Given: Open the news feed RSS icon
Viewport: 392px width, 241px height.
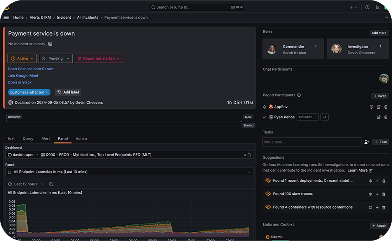Looking at the screenshot, I should coord(378,7).
